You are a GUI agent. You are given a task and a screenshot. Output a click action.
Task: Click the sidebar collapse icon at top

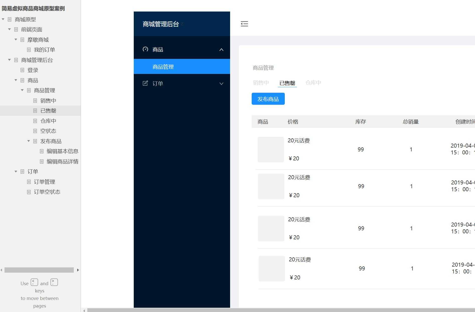[244, 24]
